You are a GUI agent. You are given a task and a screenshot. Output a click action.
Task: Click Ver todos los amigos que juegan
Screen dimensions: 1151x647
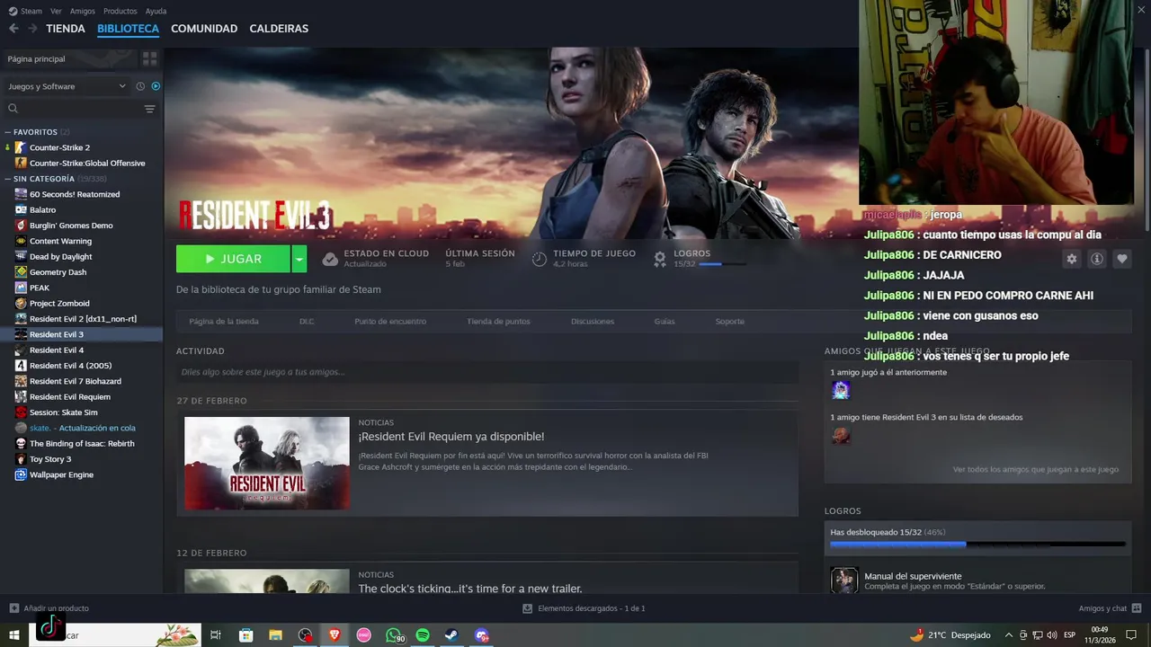tap(1036, 469)
